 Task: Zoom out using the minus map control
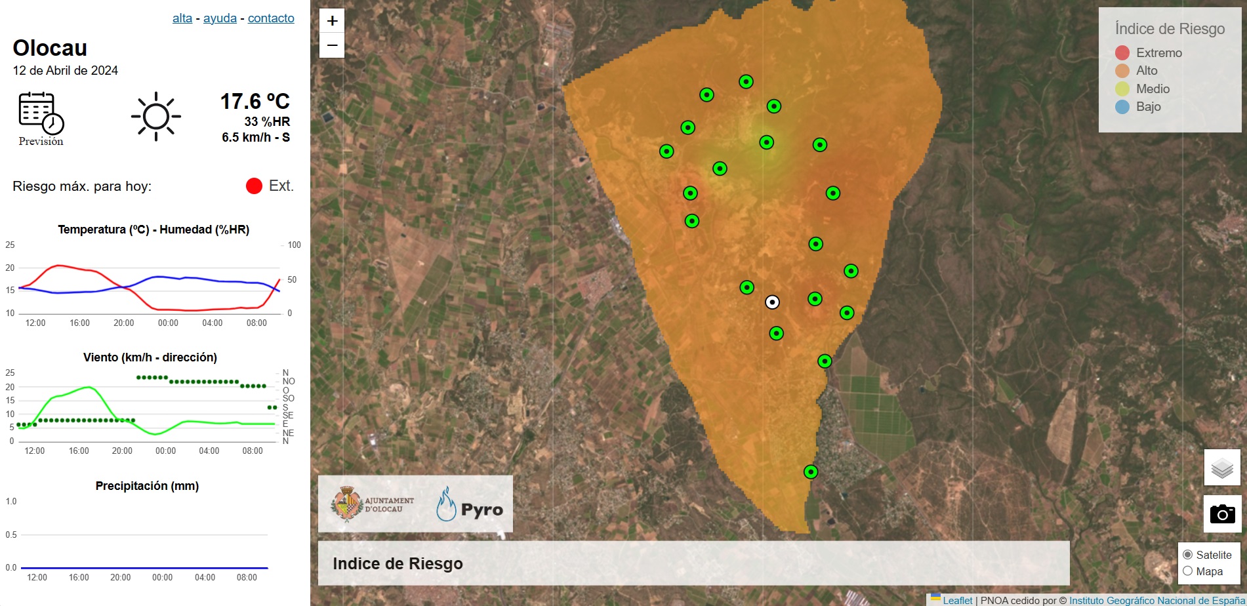point(332,45)
